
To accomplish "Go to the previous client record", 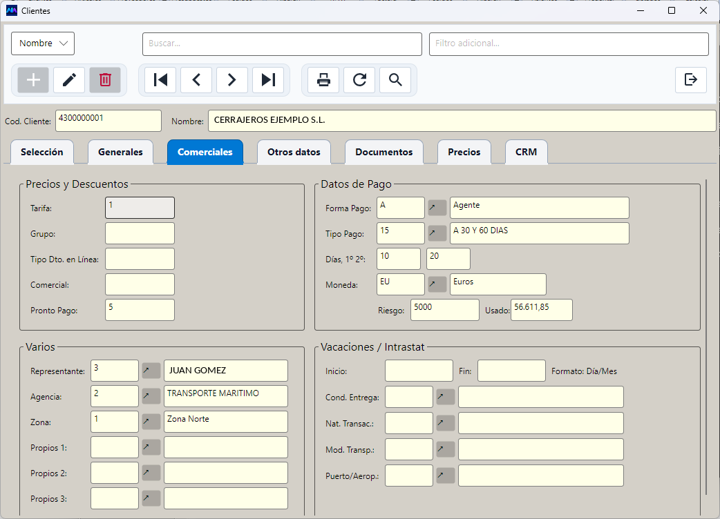I will click(196, 80).
